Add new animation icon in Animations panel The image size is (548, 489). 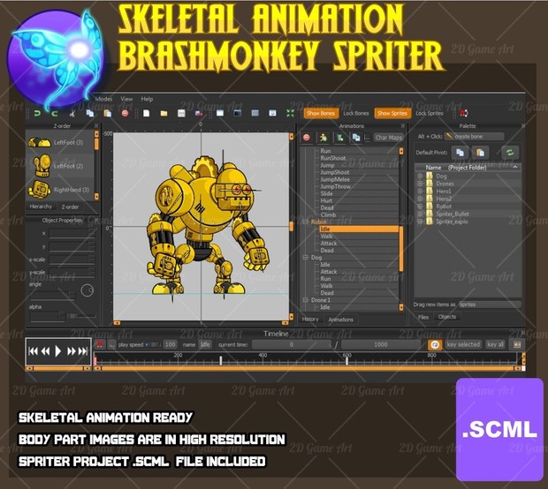[340, 138]
